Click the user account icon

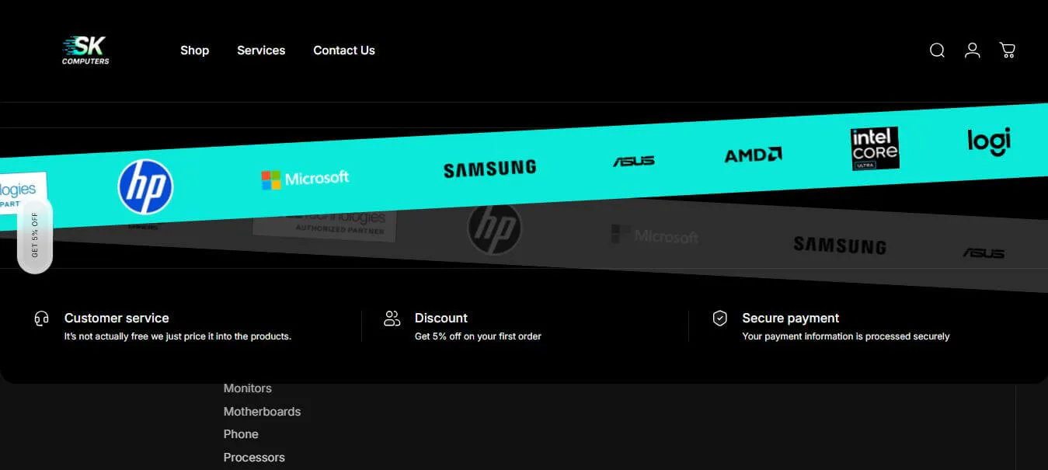(972, 50)
